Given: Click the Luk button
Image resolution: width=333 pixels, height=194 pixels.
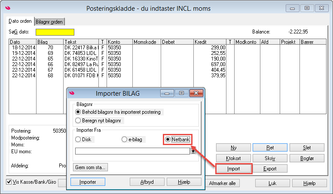Looking at the screenshot, I should pos(272,183).
